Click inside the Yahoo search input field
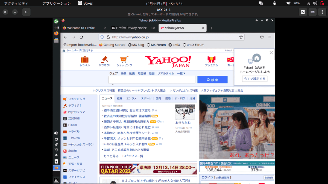This screenshot has width=328, height=184. (x=152, y=79)
